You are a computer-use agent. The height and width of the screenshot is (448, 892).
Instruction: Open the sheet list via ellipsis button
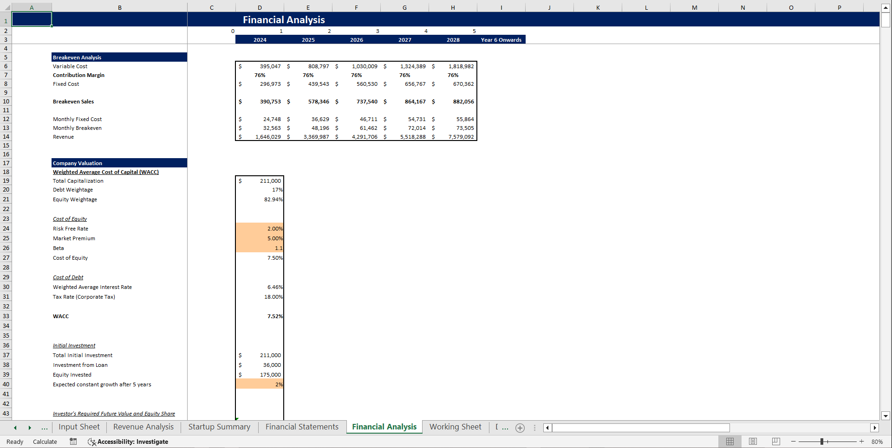pos(45,428)
